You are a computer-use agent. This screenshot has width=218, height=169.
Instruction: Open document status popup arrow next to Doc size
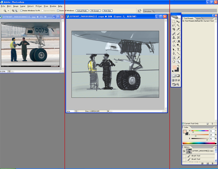tap(108, 111)
